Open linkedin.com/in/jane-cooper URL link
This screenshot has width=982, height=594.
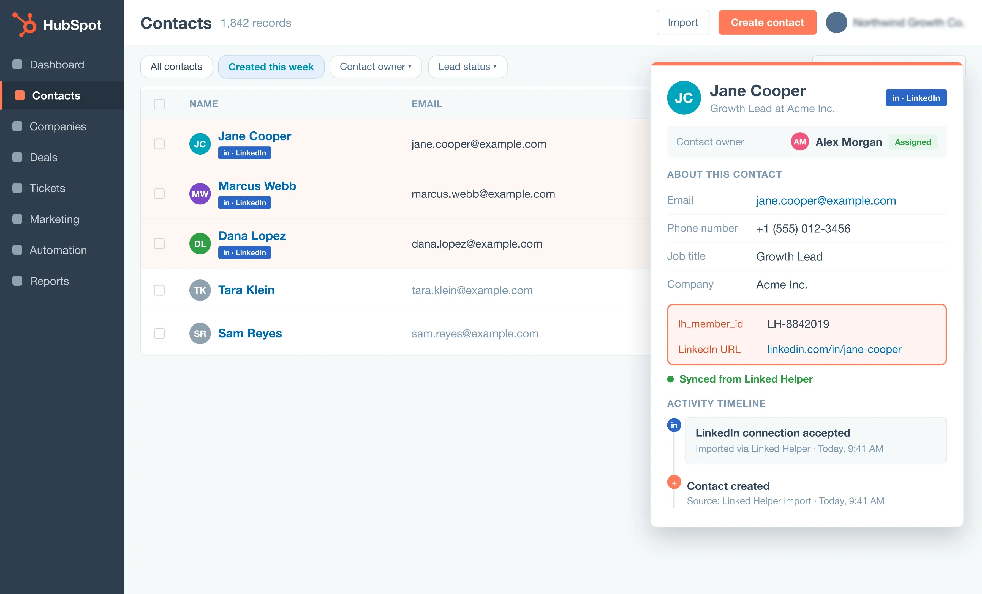(x=834, y=349)
